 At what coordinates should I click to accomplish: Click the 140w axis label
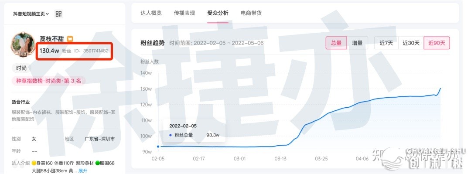click(146, 73)
